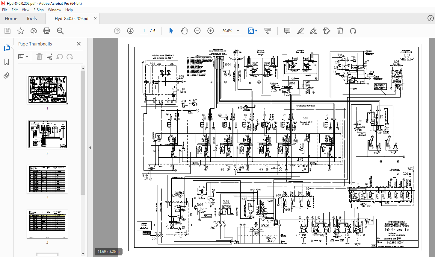The height and width of the screenshot is (257, 435).
Task: Go to the previous page arrow
Action: coord(117,31)
